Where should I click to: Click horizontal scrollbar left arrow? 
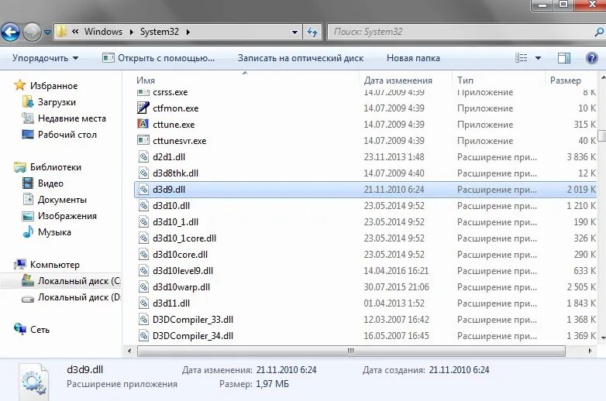[x=129, y=351]
